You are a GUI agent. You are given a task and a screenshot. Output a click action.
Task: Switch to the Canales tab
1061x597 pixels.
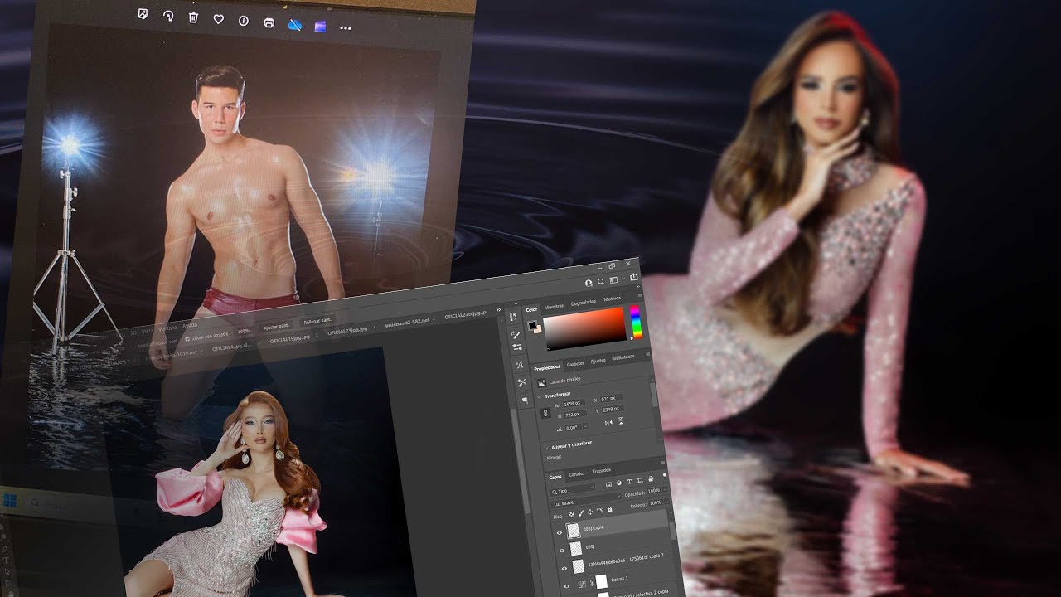click(x=577, y=474)
